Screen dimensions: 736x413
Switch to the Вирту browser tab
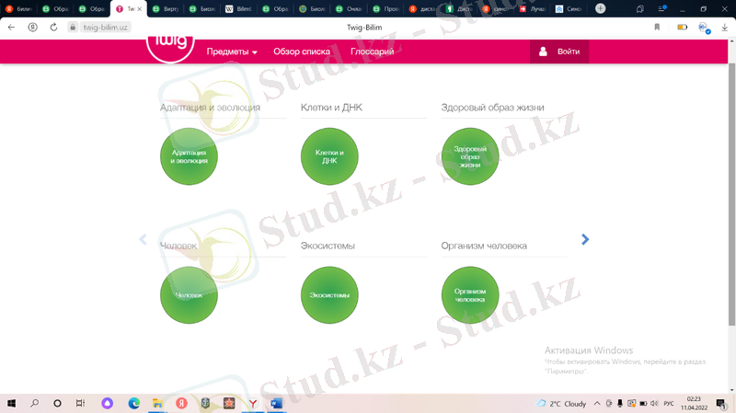167,8
